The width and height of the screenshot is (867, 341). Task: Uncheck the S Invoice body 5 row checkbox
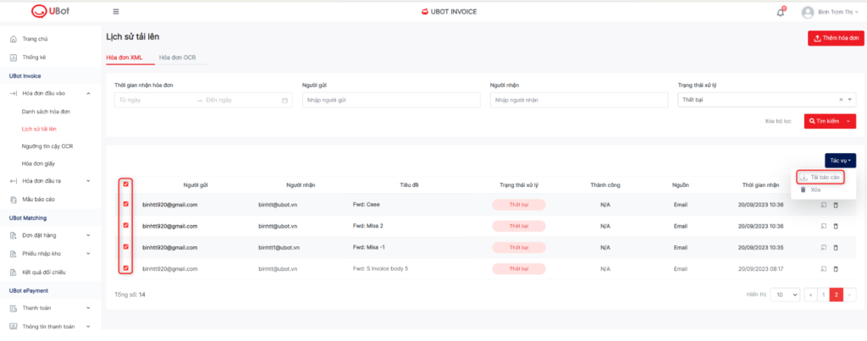pyautogui.click(x=126, y=268)
